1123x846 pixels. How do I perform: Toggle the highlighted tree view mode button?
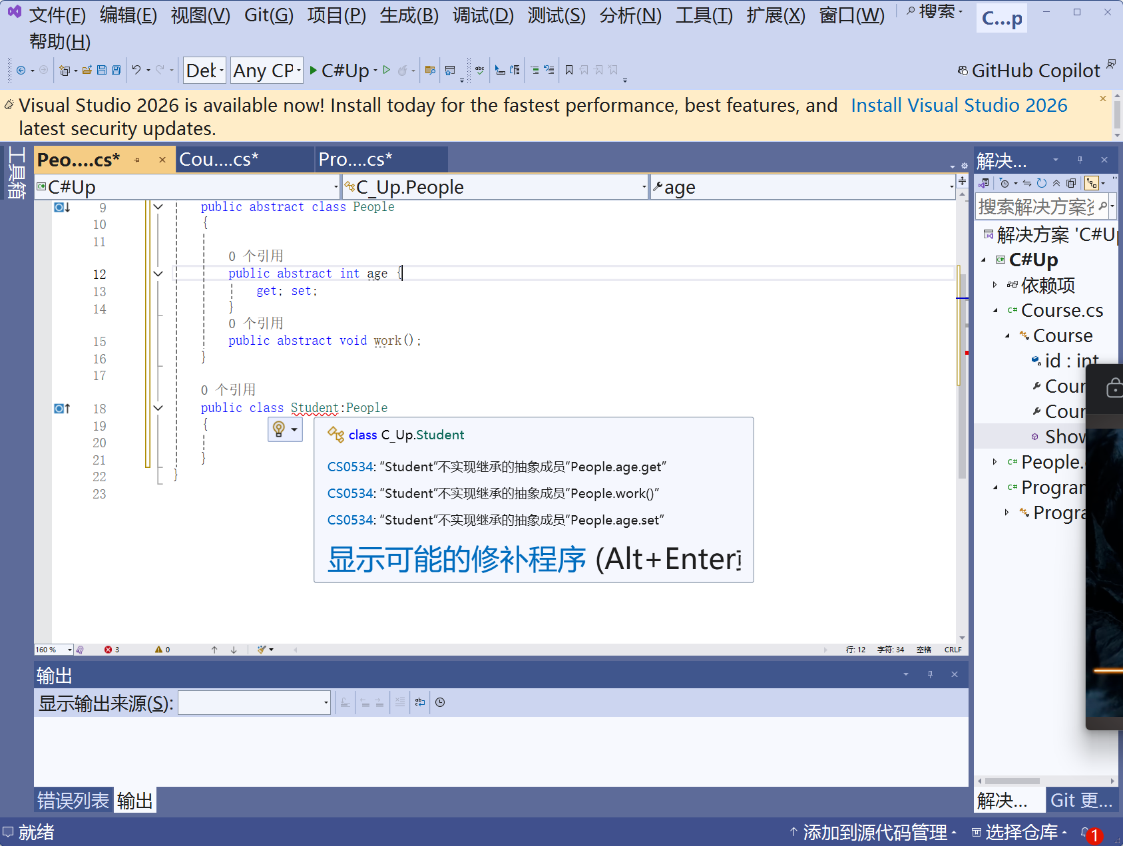tap(1092, 183)
